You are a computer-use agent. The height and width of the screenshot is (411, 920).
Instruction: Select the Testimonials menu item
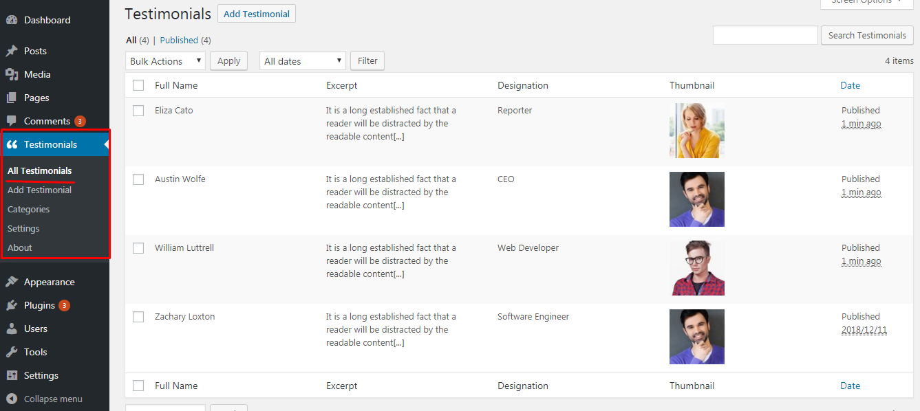pyautogui.click(x=50, y=144)
